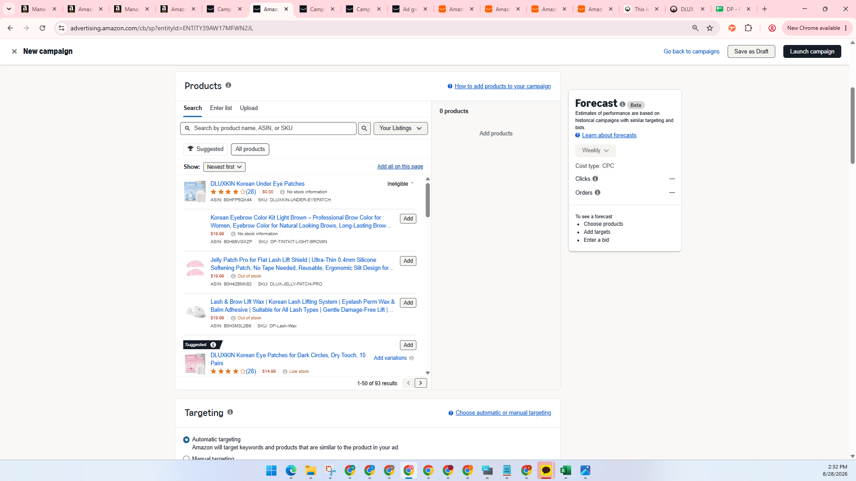This screenshot has height=481, width=856.
Task: Toggle the Suggested products filter
Action: pos(206,150)
